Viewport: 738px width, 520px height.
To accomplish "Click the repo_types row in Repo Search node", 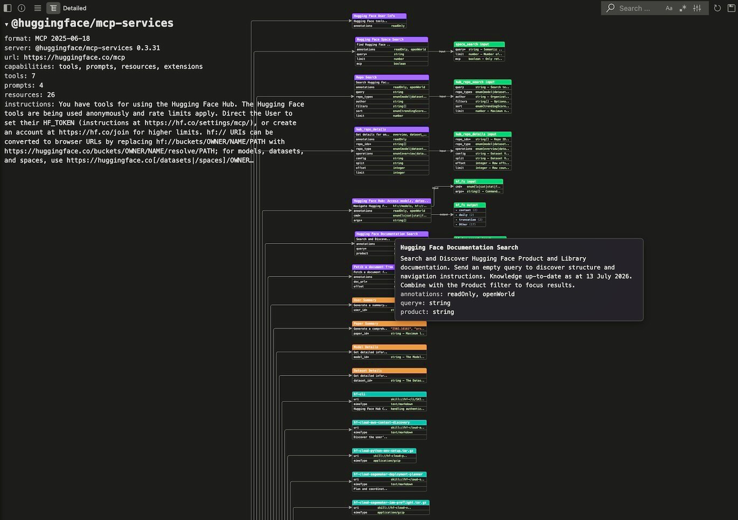I will [391, 96].
